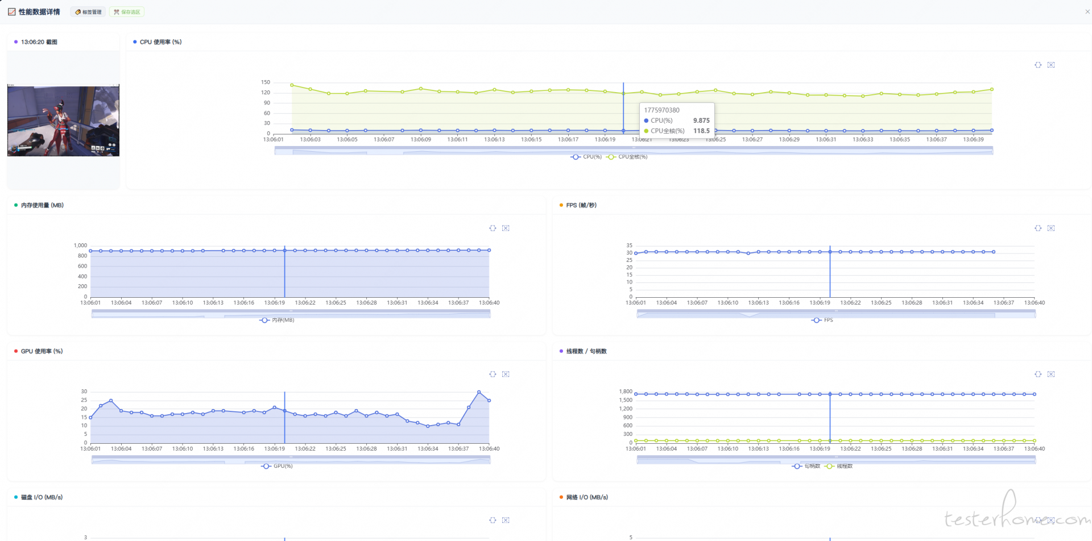The height and width of the screenshot is (541, 1092).
Task: Clear the selection on the FPS chart
Action: 1051,228
